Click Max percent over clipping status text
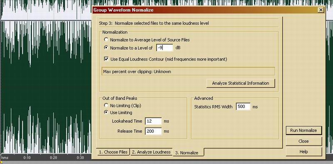This screenshot has height=164, width=333. pyautogui.click(x=137, y=71)
